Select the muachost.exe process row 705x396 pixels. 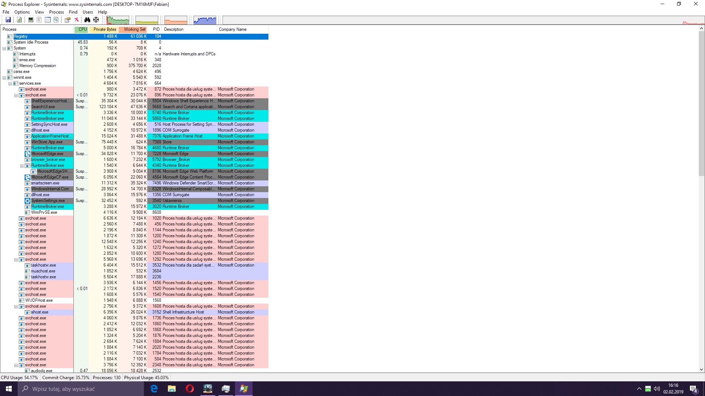(x=134, y=271)
